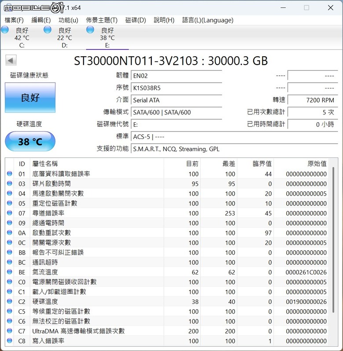Click the interface field Serial ATA
Screen dimensions: 343x351
176,100
